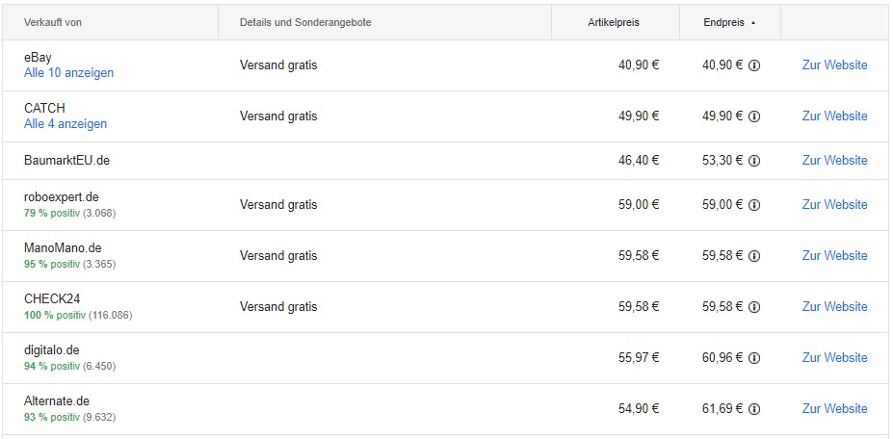Open the info icon in the CHECK24 row
This screenshot has width=893, height=439.
(754, 307)
